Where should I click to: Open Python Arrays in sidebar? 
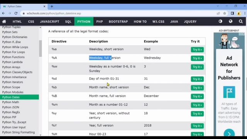pos(11,67)
